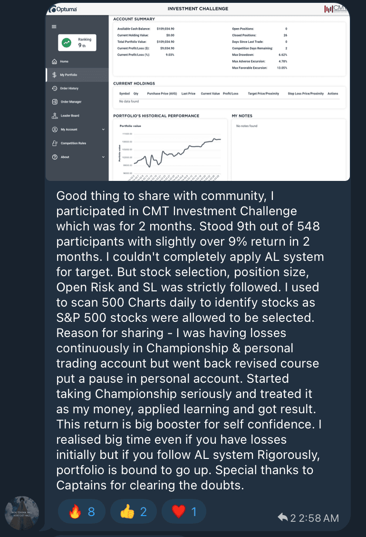Open the hamburger menu in the sidebar

pos(54,26)
